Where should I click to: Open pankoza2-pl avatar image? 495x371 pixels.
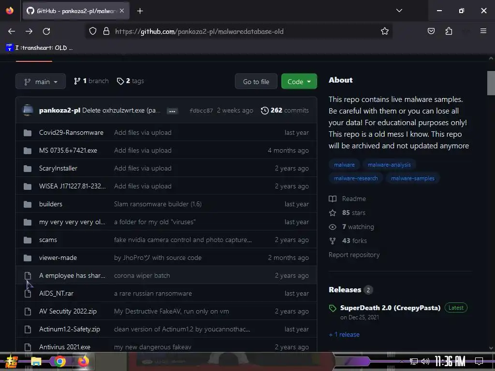coord(28,111)
